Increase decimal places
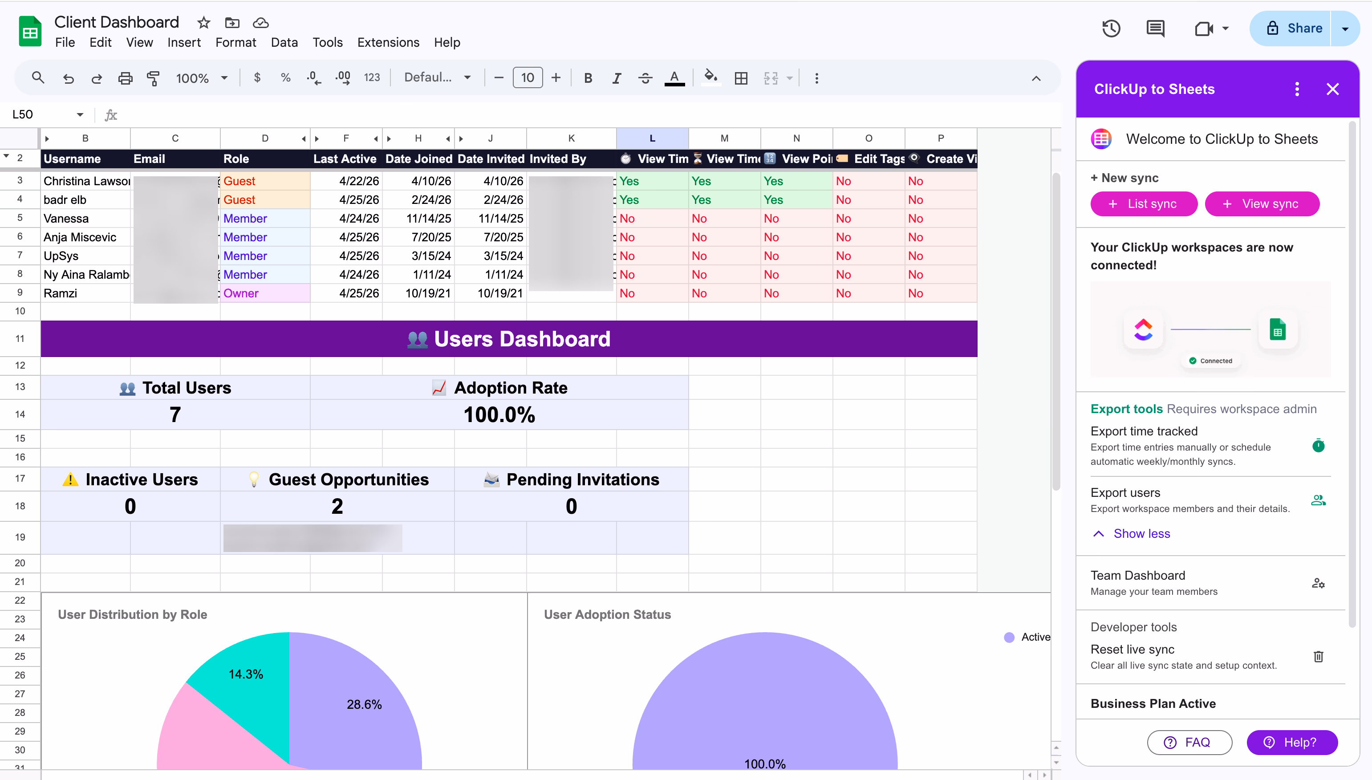This screenshot has height=780, width=1372. pos(343,78)
